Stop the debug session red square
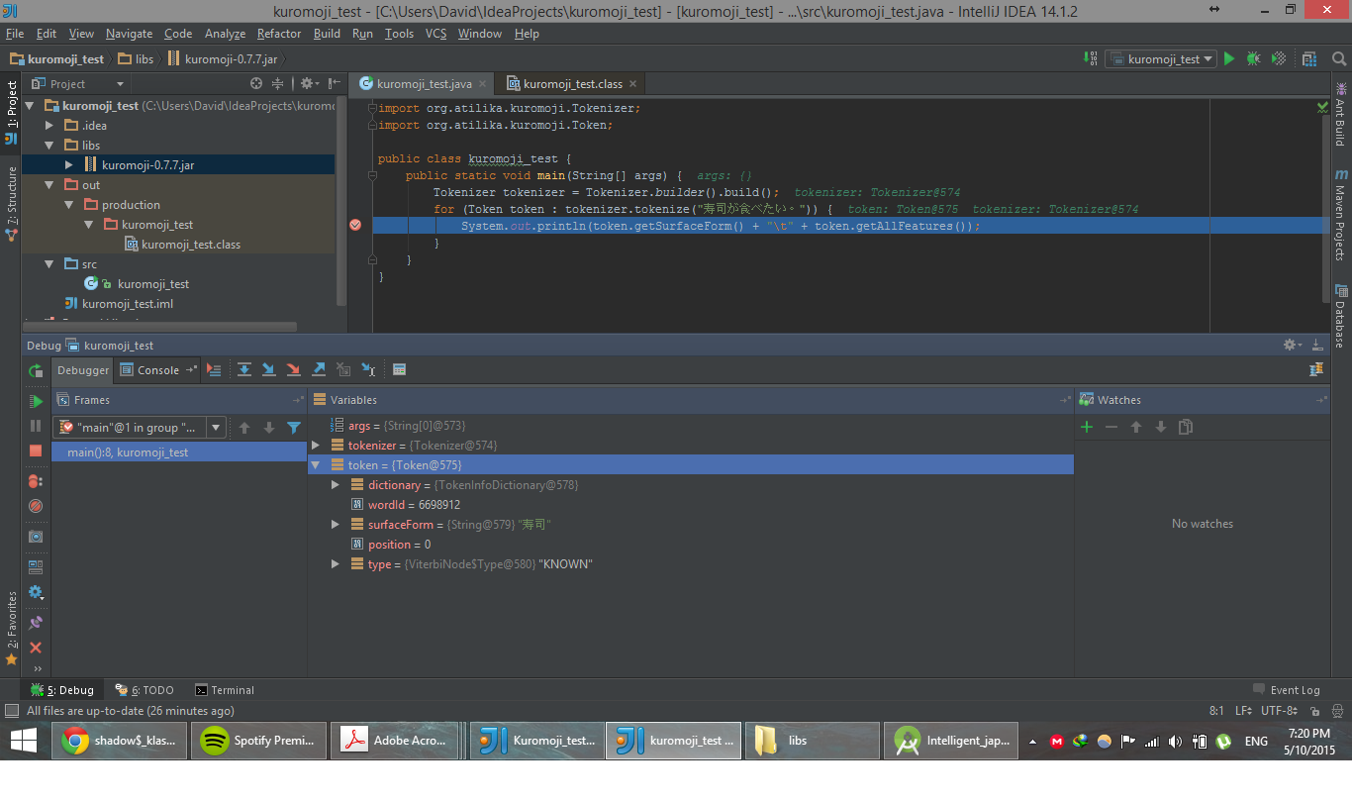The height and width of the screenshot is (802, 1352). (x=36, y=451)
